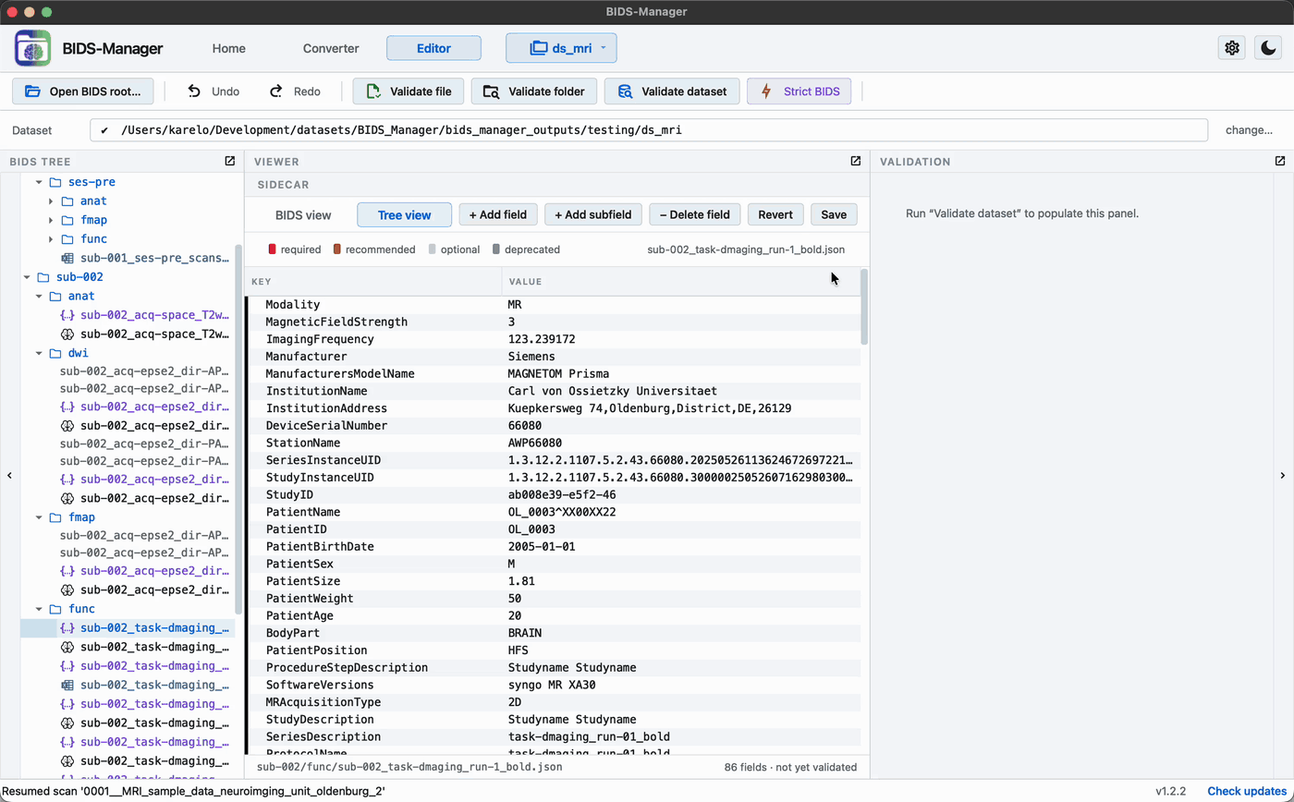Click the status text 86 fields not yet validated

point(790,767)
